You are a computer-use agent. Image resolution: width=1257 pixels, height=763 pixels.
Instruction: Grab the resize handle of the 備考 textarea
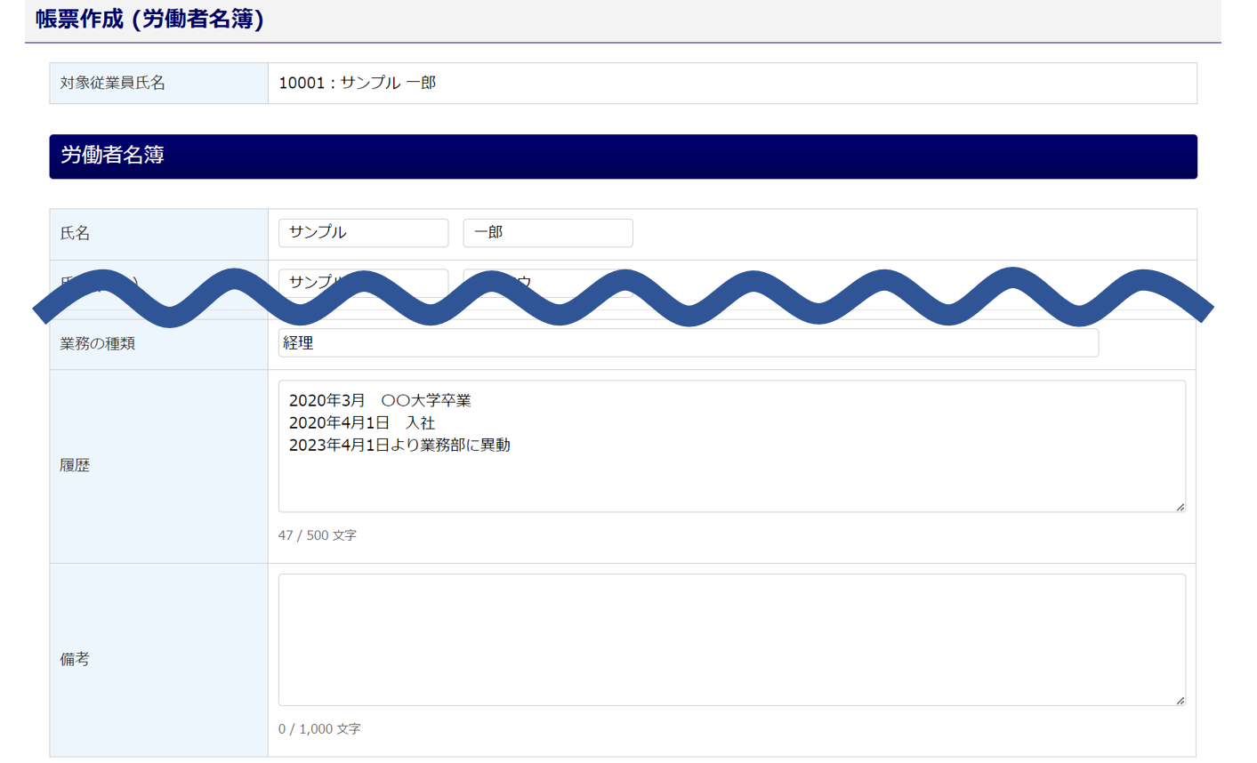pos(1180,701)
